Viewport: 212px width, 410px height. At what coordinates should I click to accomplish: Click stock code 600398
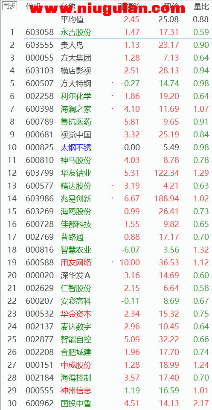point(40,109)
